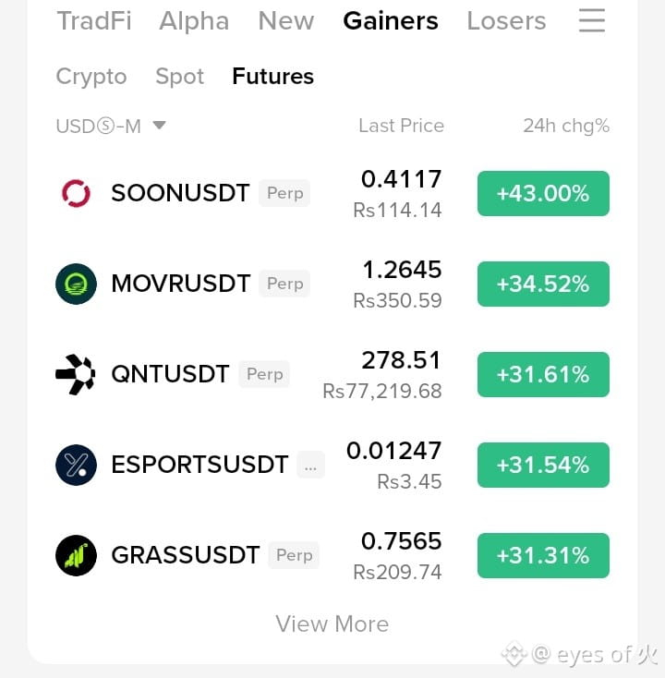The width and height of the screenshot is (665, 678).
Task: Sort by 24h chg% column
Action: (566, 126)
